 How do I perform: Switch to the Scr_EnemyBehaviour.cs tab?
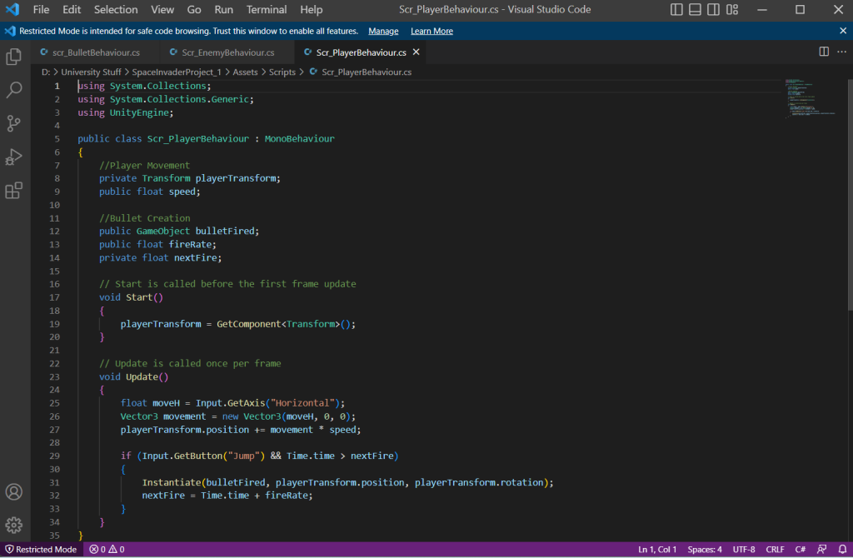(227, 52)
